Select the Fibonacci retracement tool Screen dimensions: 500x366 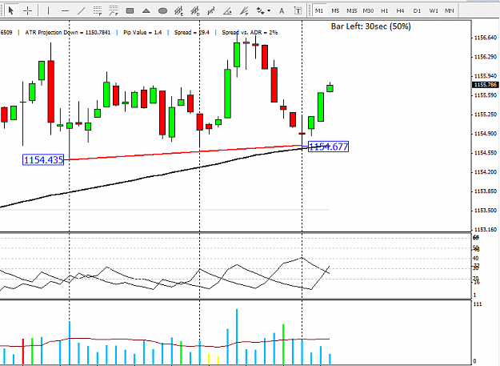(x=98, y=11)
